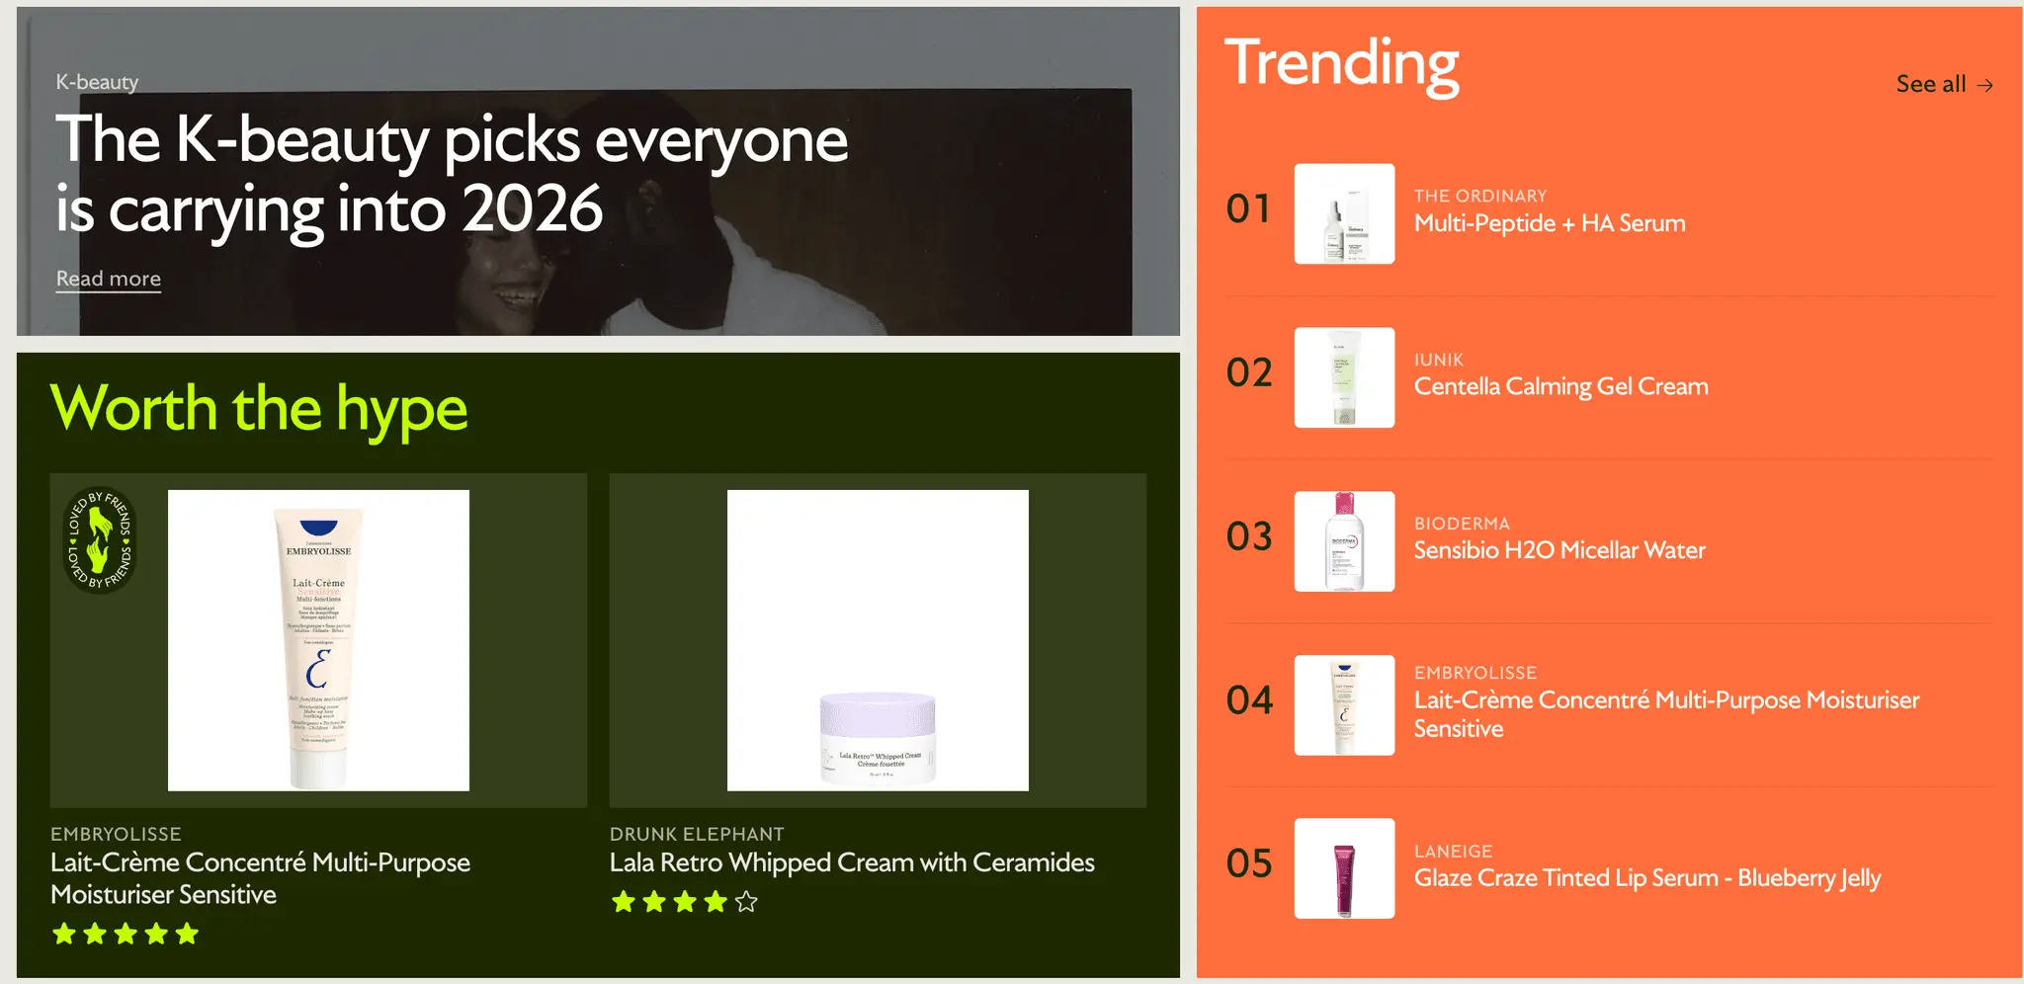
Task: Click EMBRYOLISSE brand name in Trending
Action: click(1476, 673)
